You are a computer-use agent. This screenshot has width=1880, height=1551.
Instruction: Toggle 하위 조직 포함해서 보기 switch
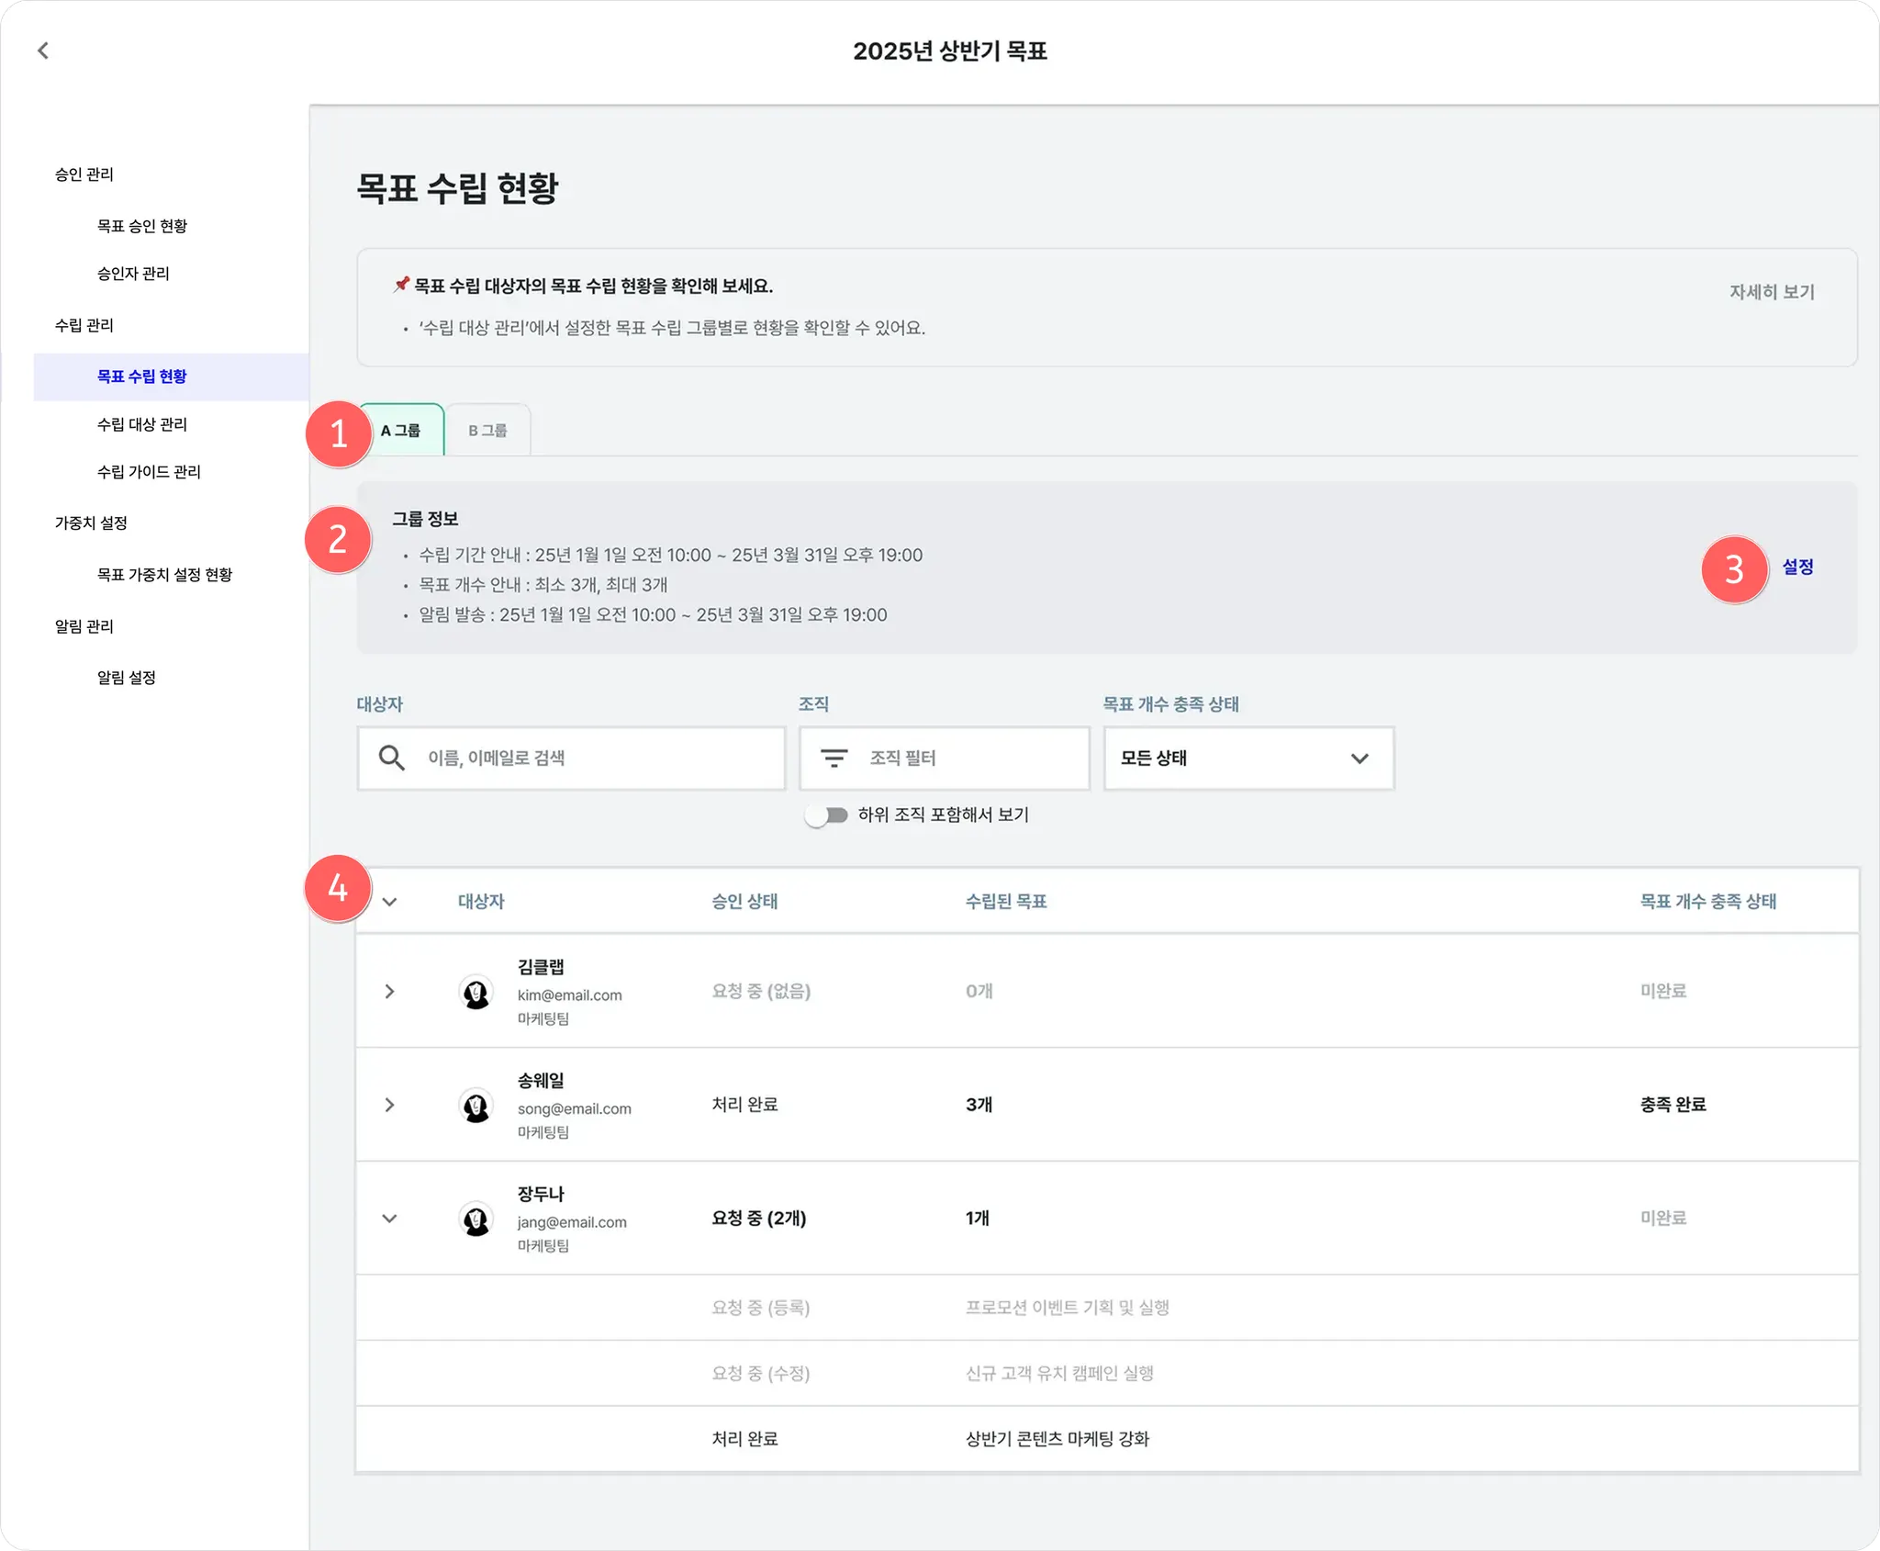pos(826,815)
